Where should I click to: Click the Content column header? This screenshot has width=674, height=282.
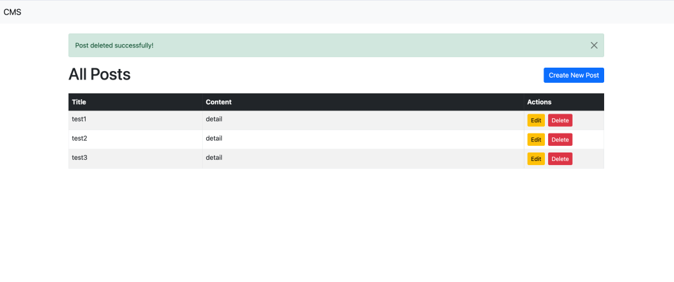pos(218,102)
